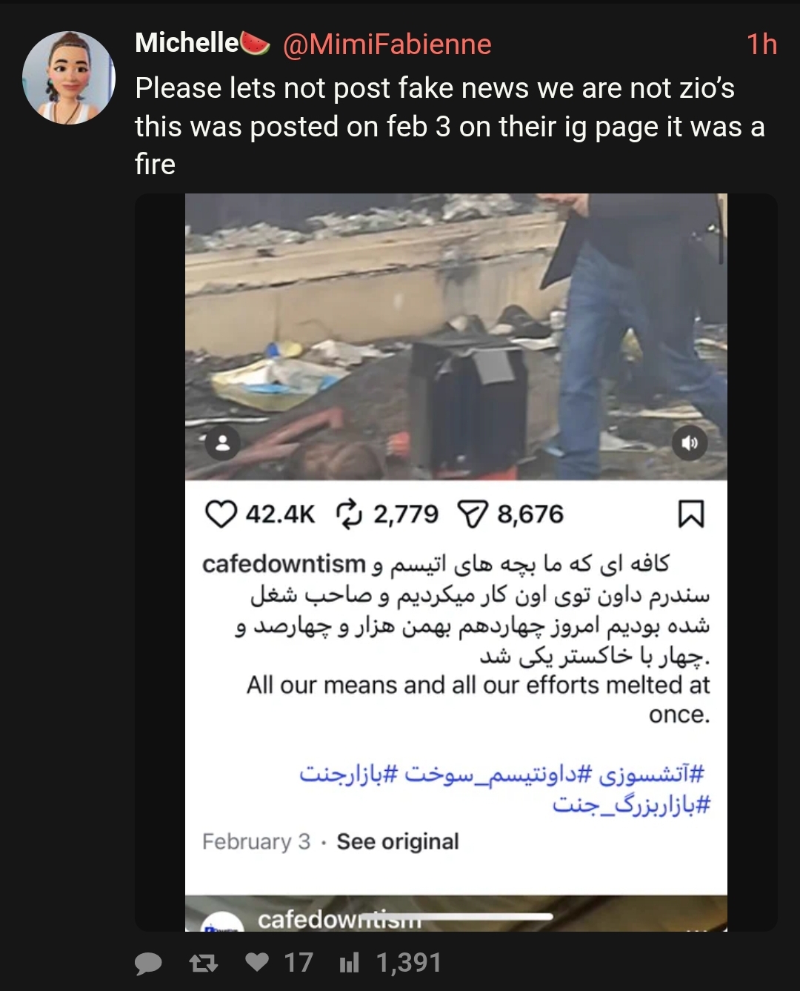Open the @MimiFabienne handle link
This screenshot has width=800, height=991.
click(387, 44)
